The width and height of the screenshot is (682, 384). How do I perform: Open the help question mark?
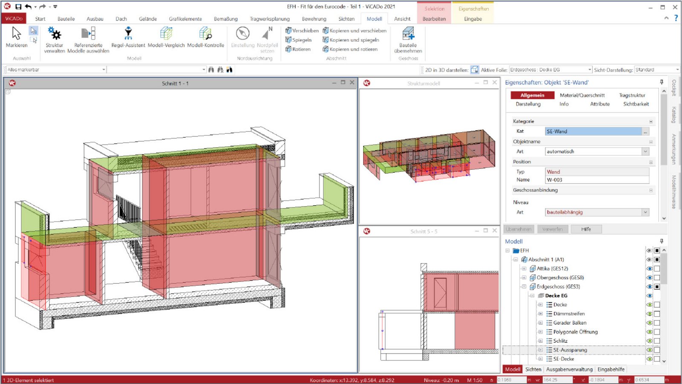click(676, 18)
